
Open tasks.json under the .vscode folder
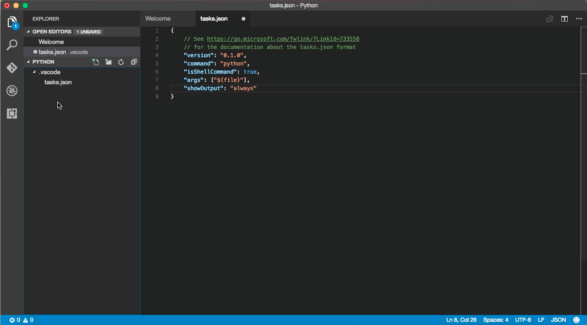point(58,82)
